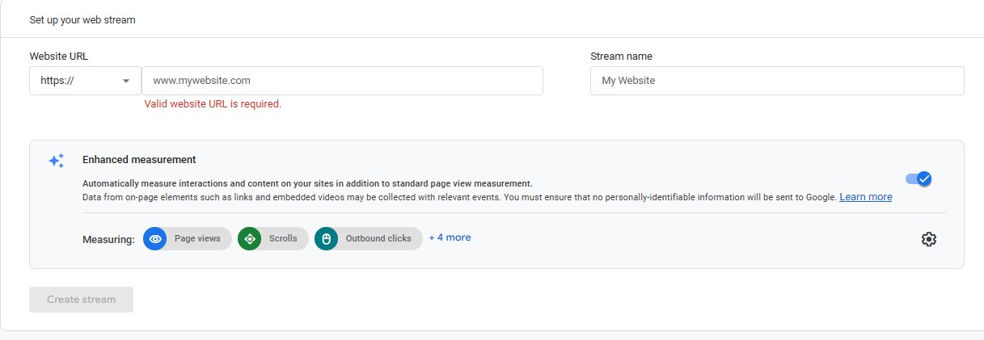Click the Enhanced measurement heading
The height and width of the screenshot is (340, 984).
point(139,160)
